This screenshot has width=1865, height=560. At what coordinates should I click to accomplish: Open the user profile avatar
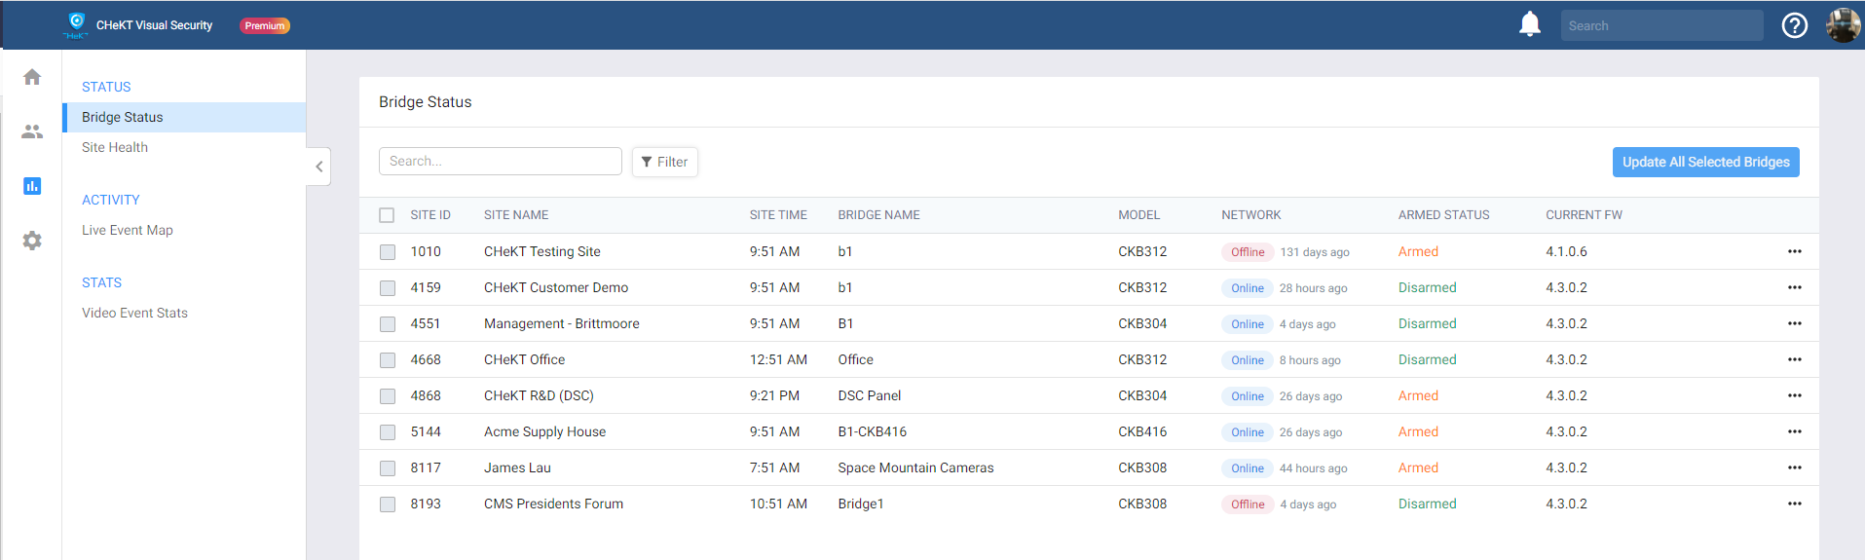1843,25
